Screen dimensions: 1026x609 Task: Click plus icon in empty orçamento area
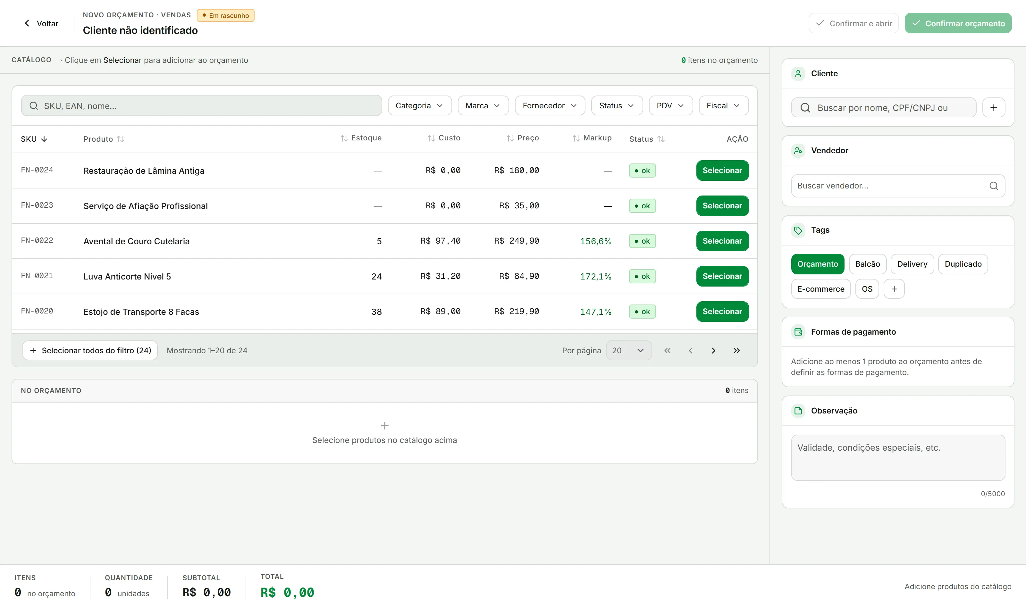pos(384,426)
